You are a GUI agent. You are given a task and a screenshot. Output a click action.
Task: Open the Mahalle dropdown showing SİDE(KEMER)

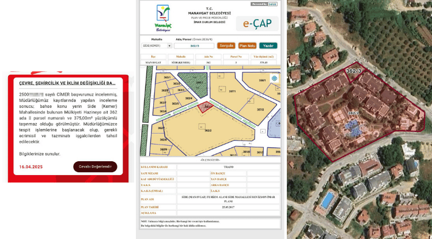(x=157, y=45)
